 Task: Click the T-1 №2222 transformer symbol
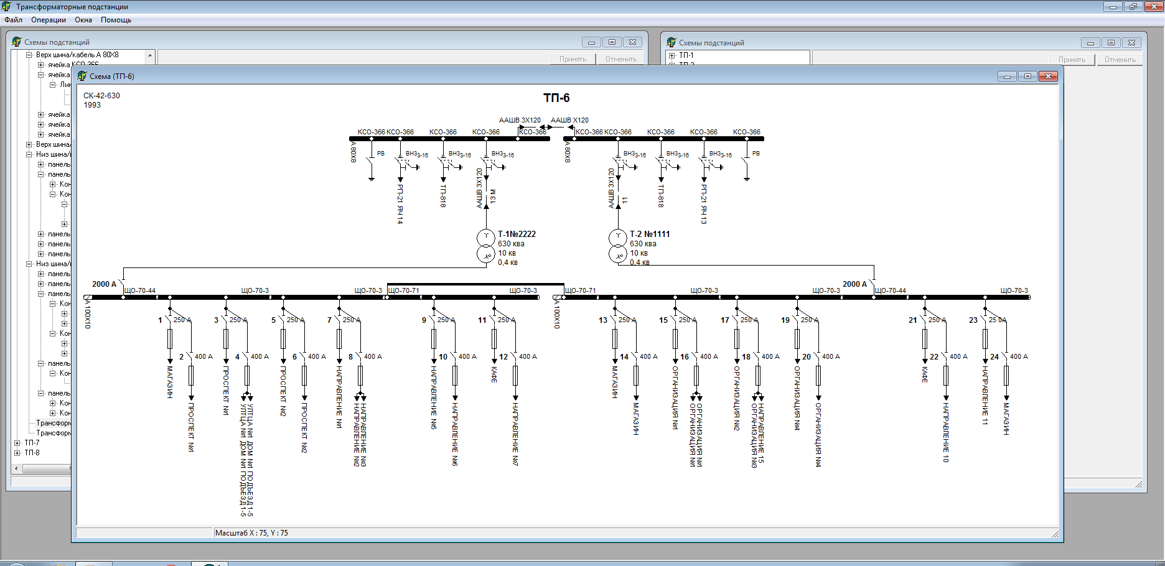click(486, 246)
